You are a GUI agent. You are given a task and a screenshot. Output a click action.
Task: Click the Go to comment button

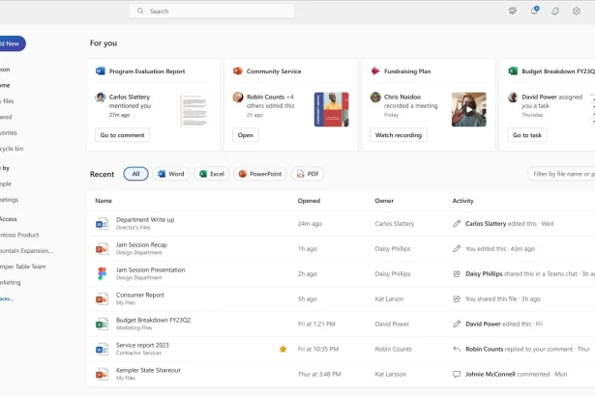point(122,135)
